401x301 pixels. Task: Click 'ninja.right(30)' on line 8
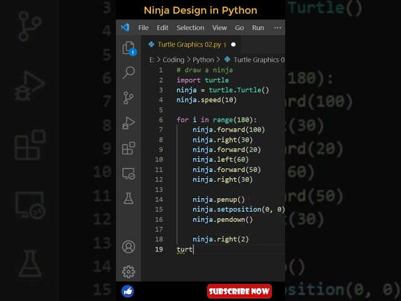pyautogui.click(x=222, y=140)
